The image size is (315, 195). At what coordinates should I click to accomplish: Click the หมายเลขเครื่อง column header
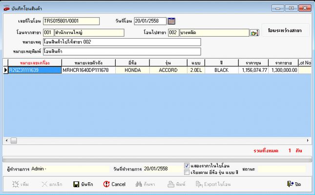(35, 63)
